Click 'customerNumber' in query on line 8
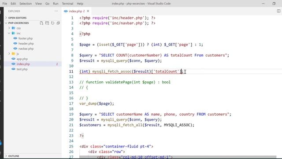Viewport: 282px width, 159px height. (x=145, y=55)
